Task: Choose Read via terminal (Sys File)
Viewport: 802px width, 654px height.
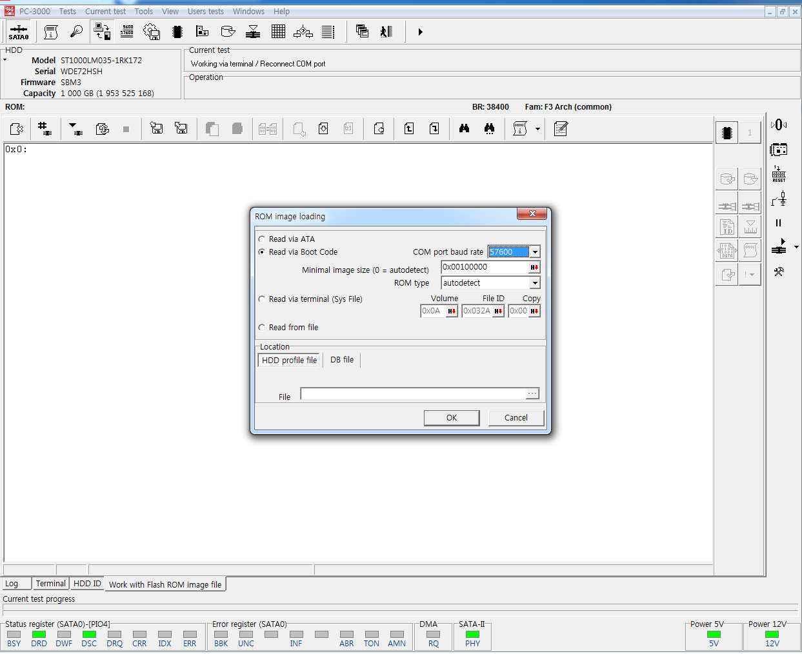Action: click(x=262, y=299)
